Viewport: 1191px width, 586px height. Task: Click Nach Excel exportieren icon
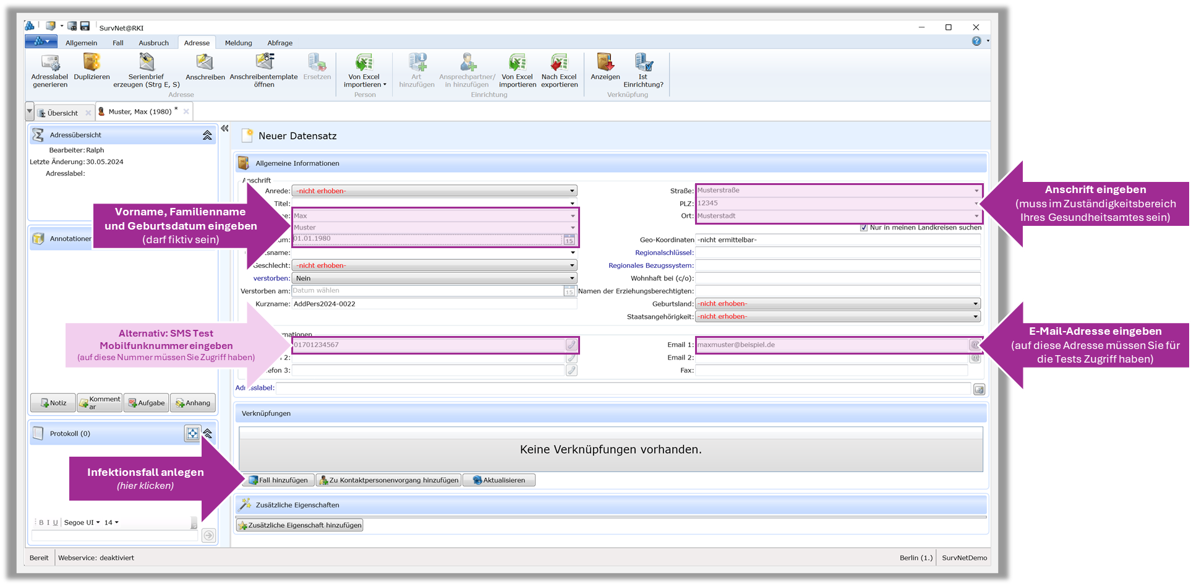[x=559, y=63]
